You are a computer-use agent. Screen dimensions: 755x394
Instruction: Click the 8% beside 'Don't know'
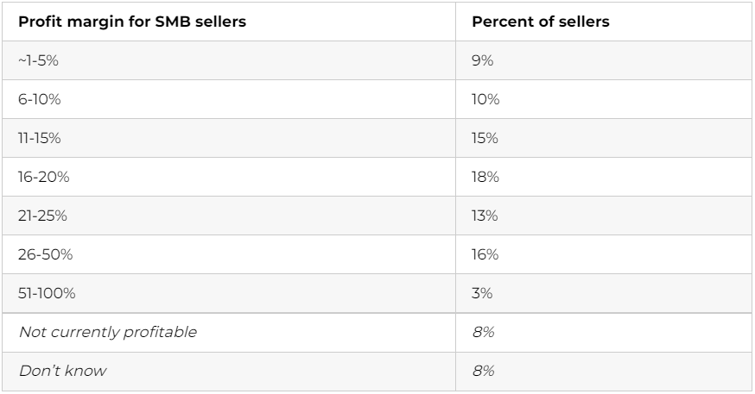[482, 372]
